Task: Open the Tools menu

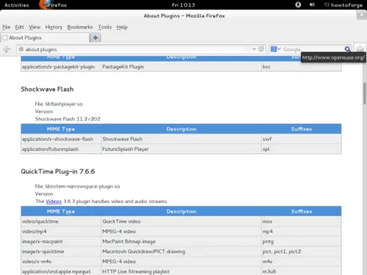Action: pos(105,27)
